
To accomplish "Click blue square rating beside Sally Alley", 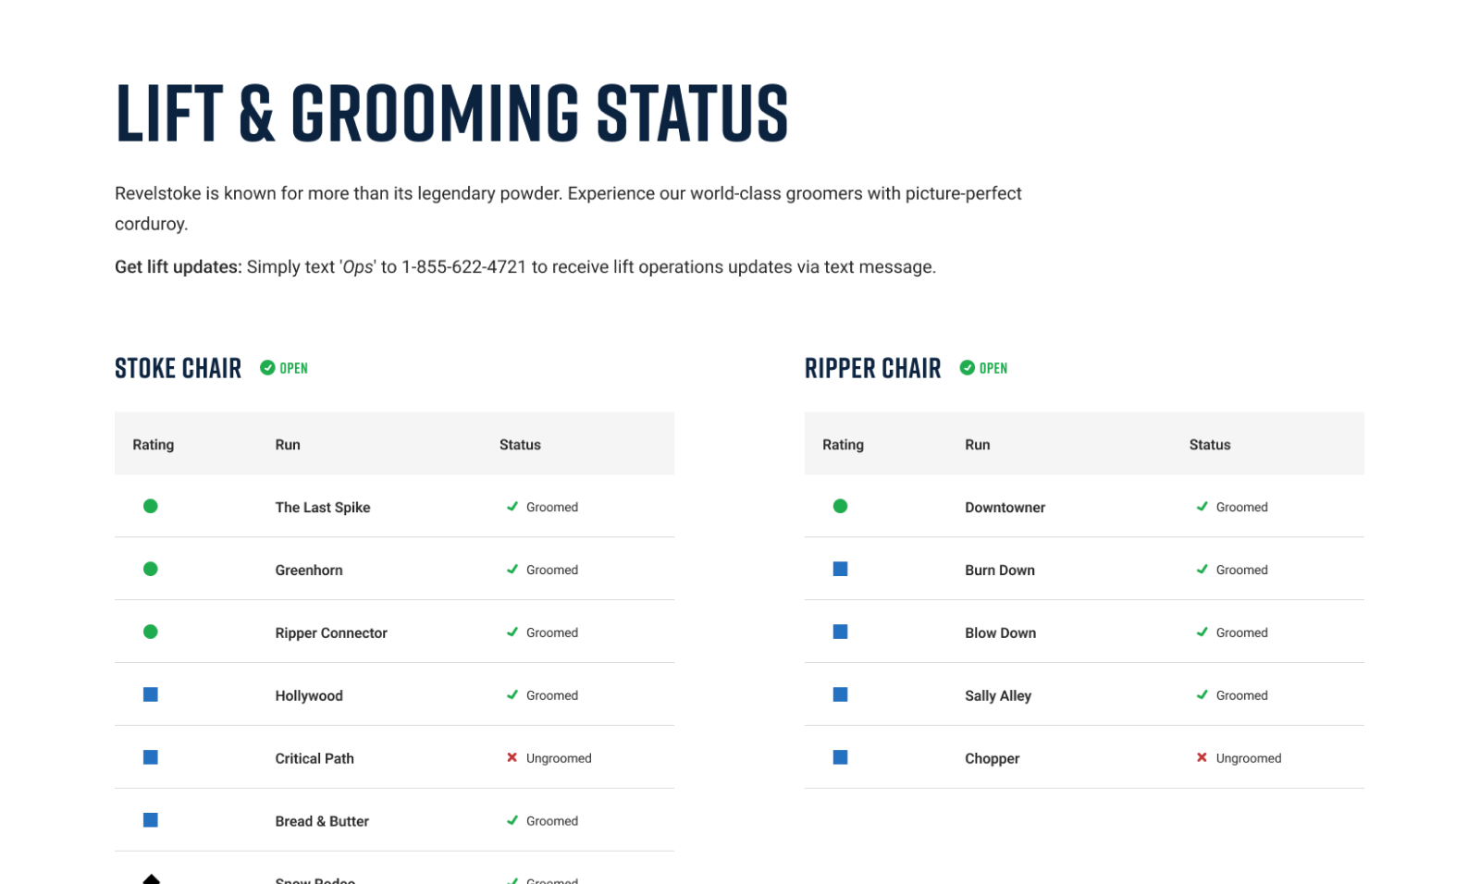I will (x=840, y=694).
